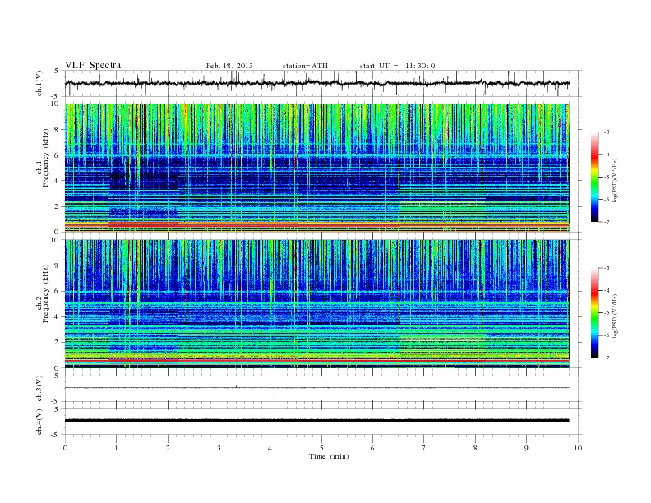
Task: Click the time axis tick label "1"
Action: (117, 448)
